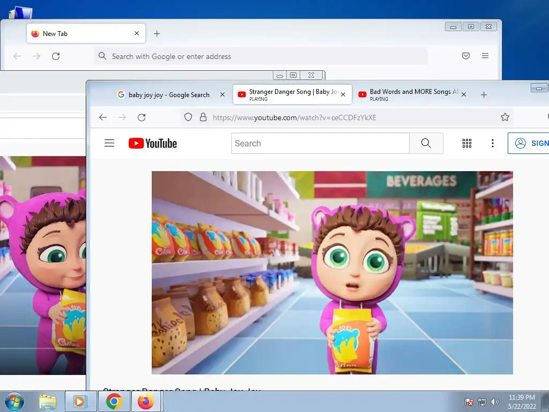549x412 pixels.
Task: Open the Windows Start menu
Action: pos(14,401)
